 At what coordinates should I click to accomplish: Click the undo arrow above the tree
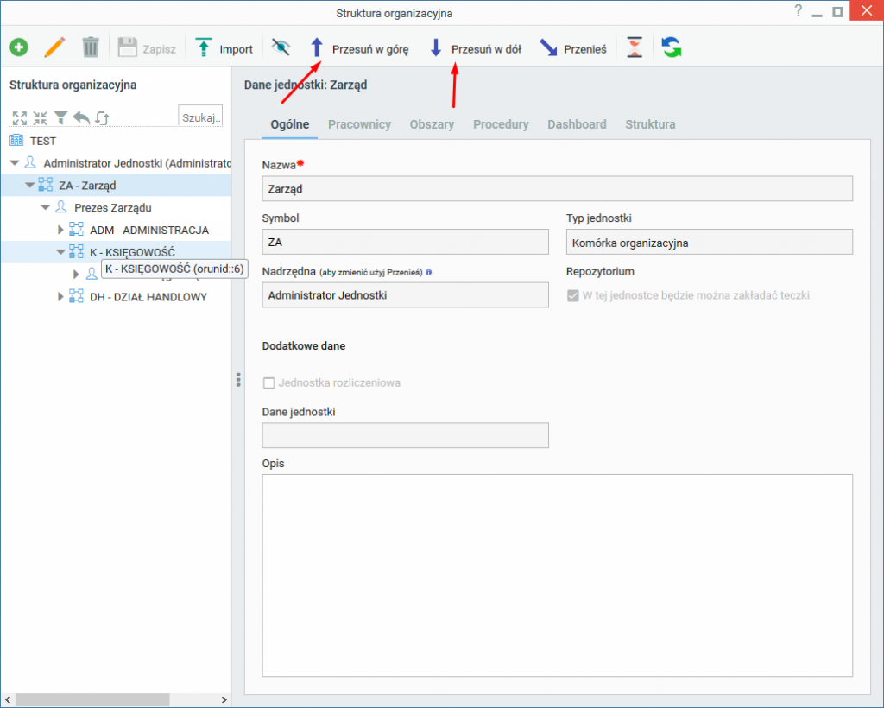coord(82,117)
